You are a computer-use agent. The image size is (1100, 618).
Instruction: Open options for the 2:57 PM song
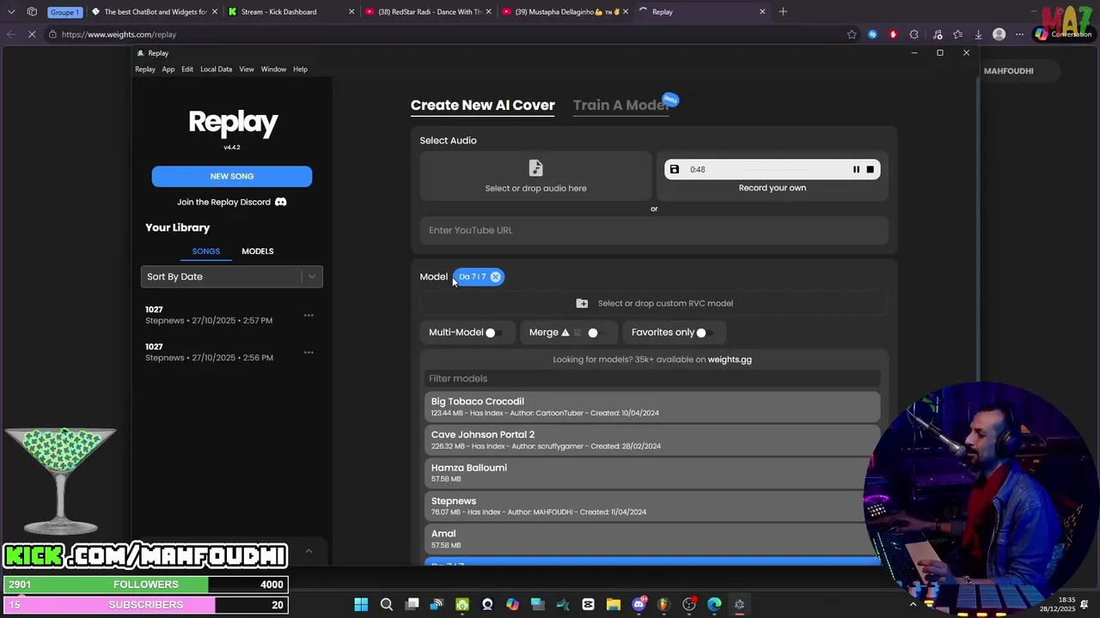point(309,315)
